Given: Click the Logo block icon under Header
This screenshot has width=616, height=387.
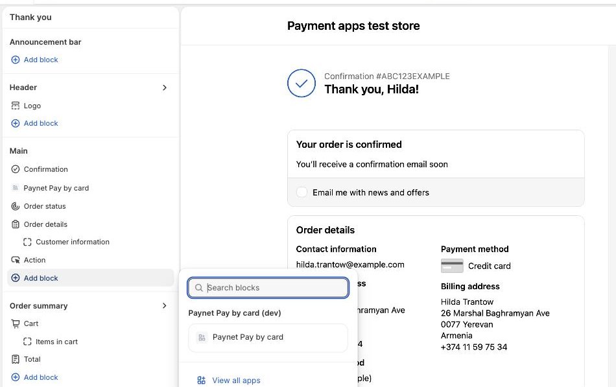Looking at the screenshot, I should coord(16,106).
